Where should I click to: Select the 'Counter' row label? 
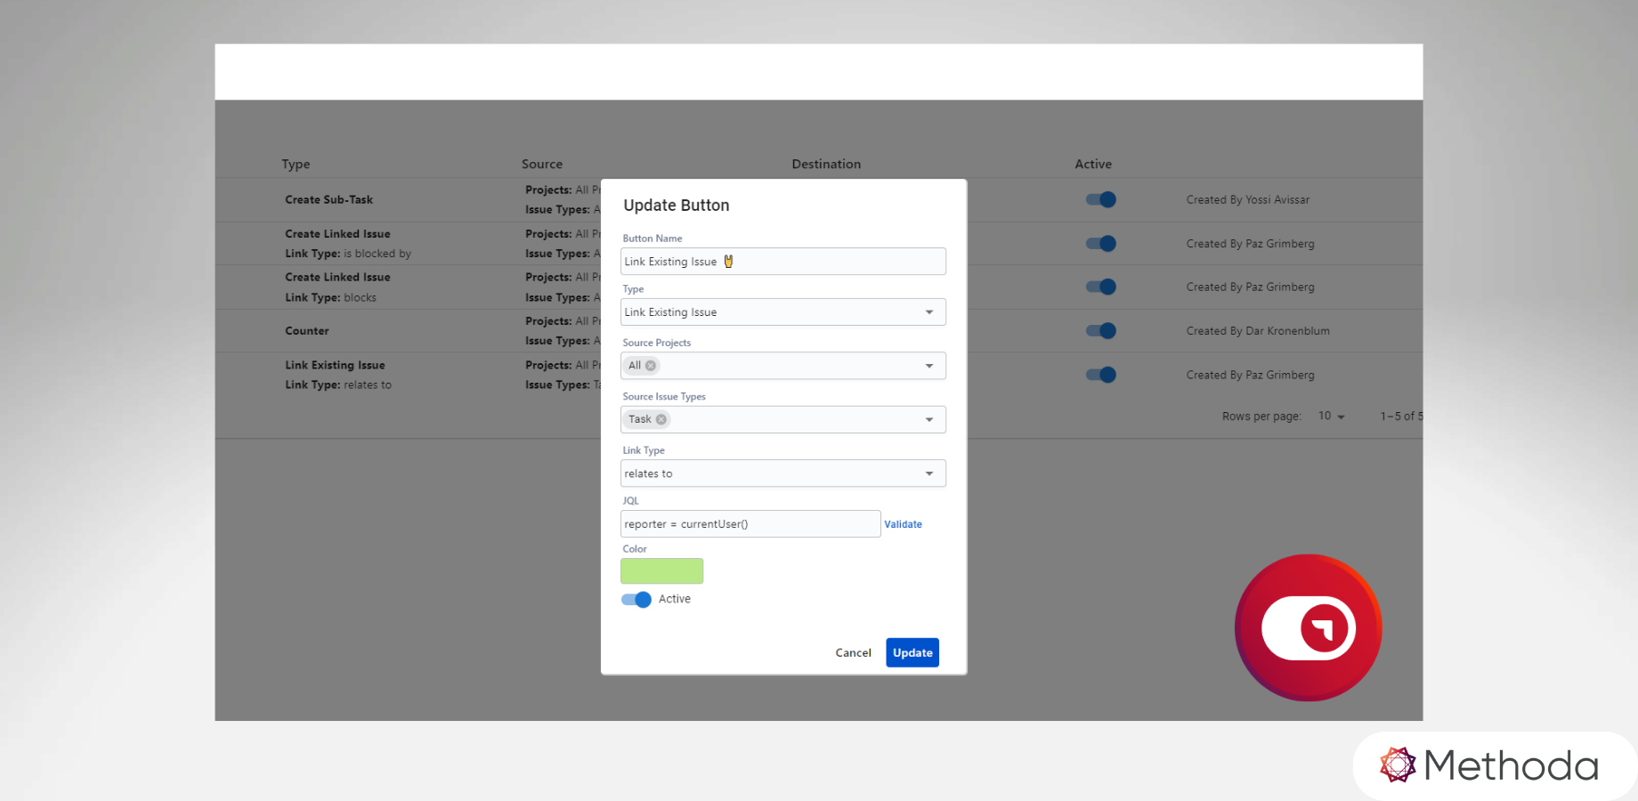307,330
